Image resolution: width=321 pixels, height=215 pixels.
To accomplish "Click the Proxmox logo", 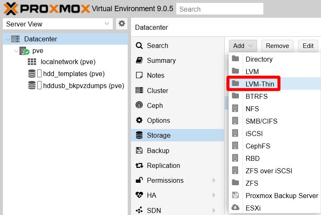I will tap(47, 9).
